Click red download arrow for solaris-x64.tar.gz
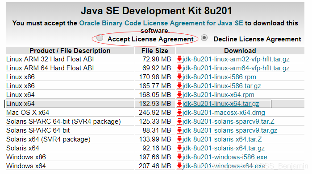Viewport: 312px width, 174px height. pos(179,148)
